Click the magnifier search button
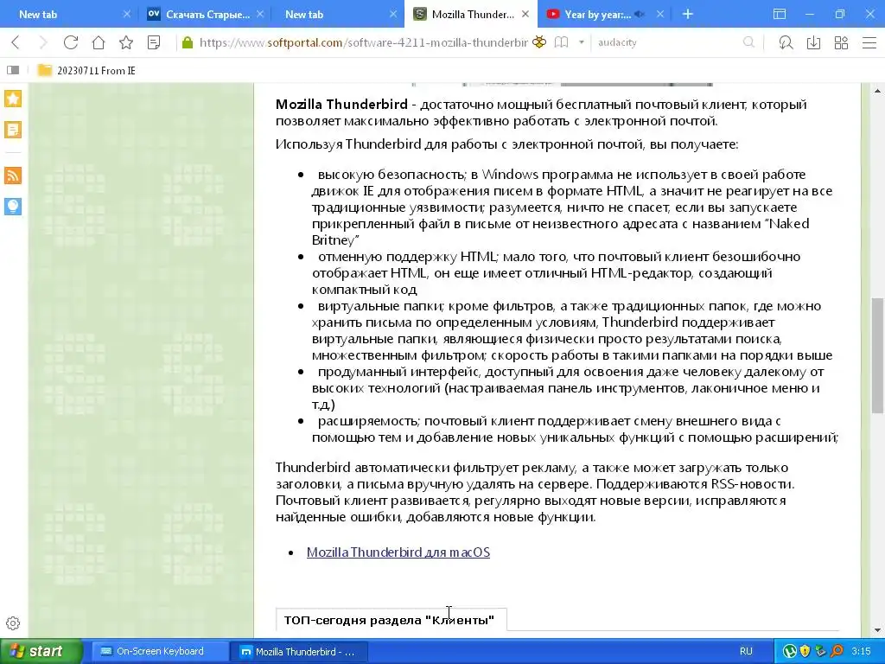This screenshot has height=664, width=885. pyautogui.click(x=749, y=42)
